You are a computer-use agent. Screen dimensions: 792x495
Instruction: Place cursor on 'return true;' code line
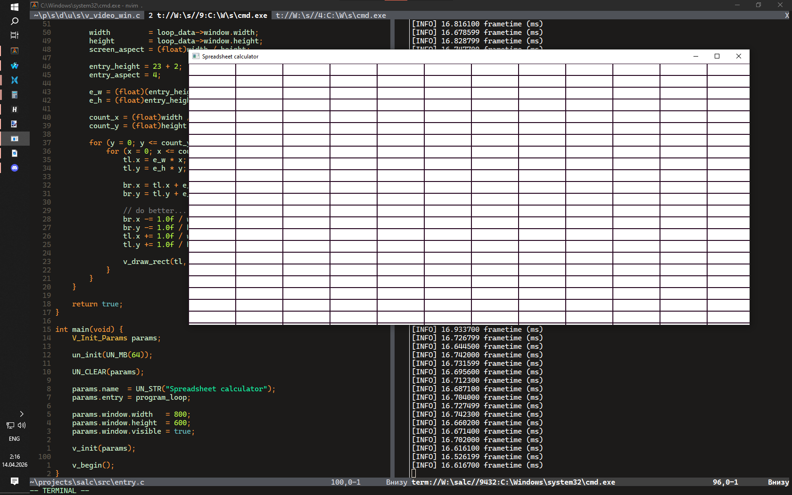(x=97, y=304)
